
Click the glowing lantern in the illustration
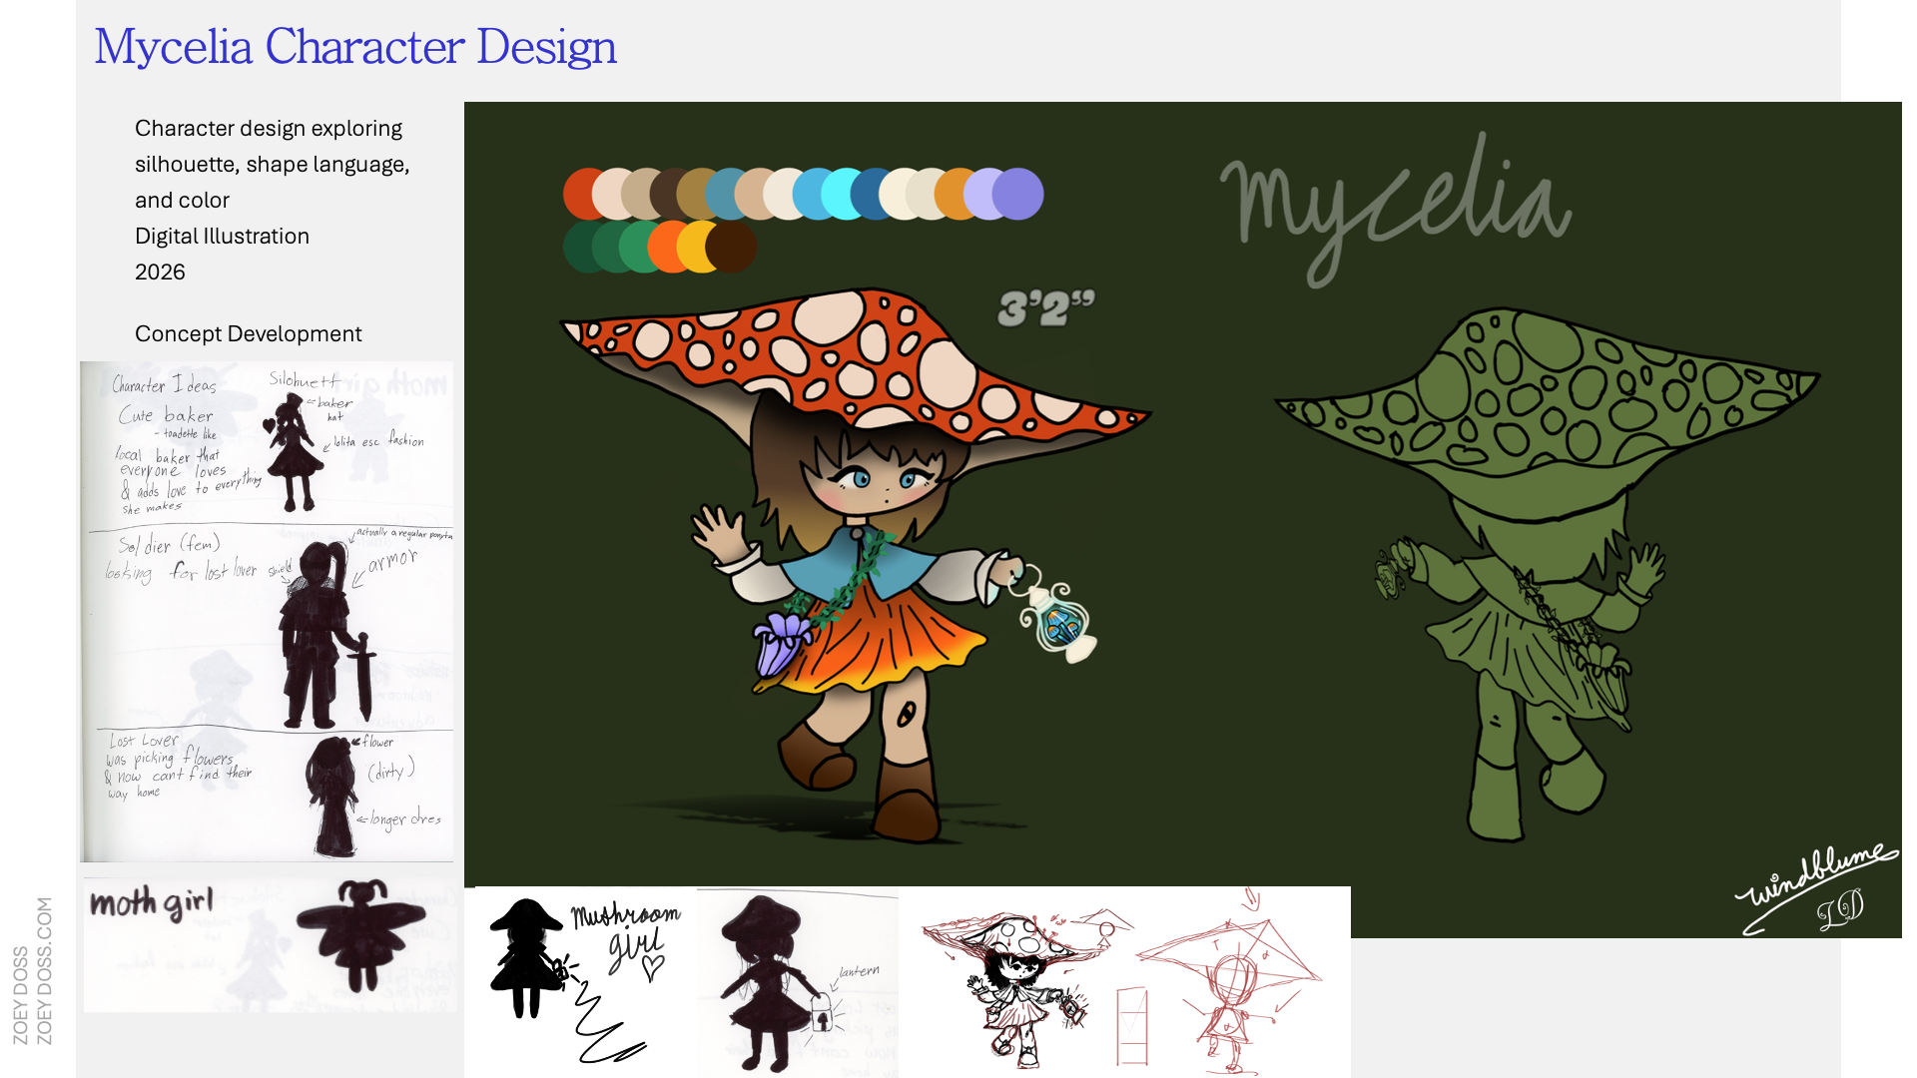click(1057, 618)
